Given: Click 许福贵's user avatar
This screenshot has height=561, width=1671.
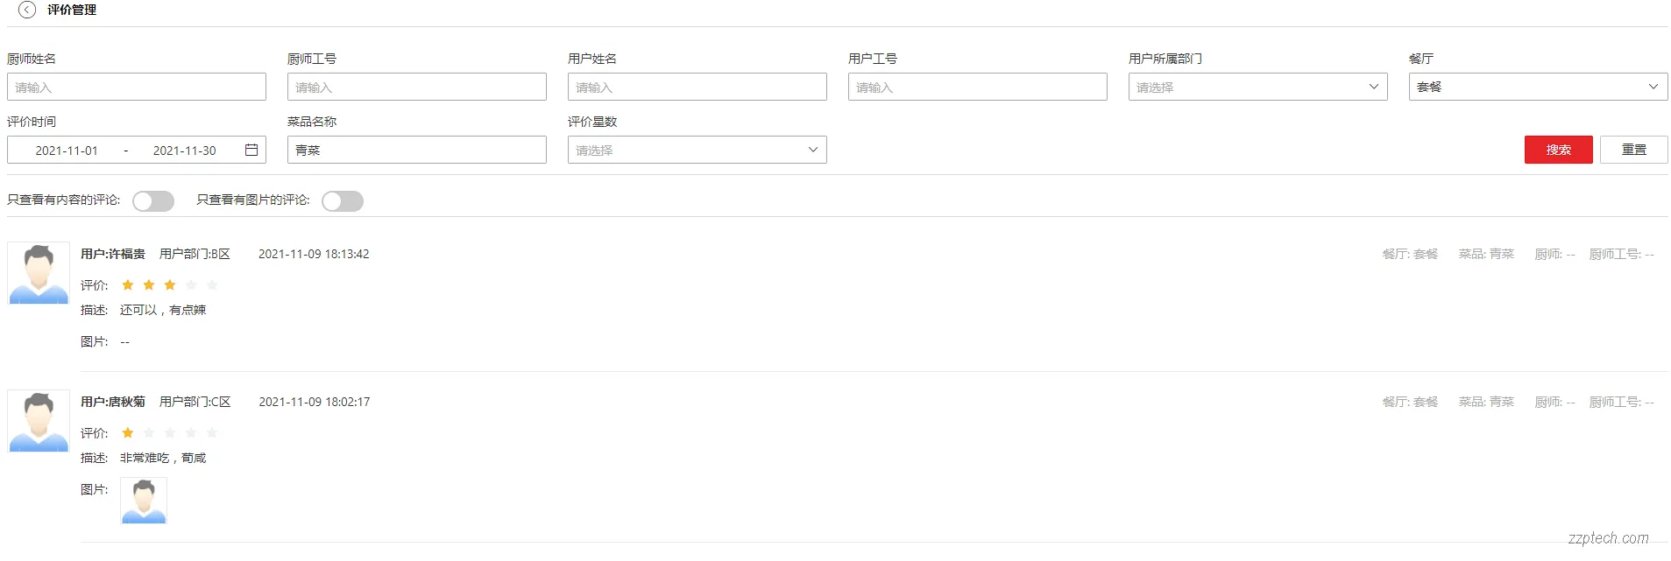Looking at the screenshot, I should [39, 273].
